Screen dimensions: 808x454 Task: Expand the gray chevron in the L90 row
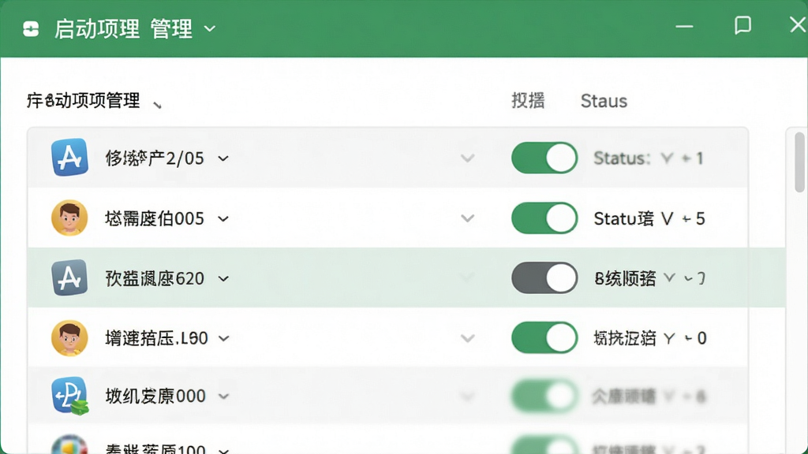point(467,338)
